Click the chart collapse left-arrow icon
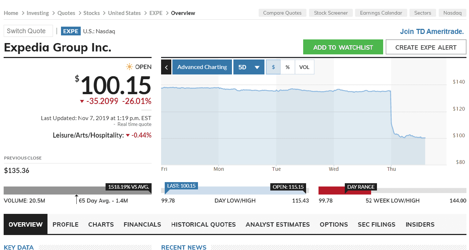 click(x=166, y=67)
